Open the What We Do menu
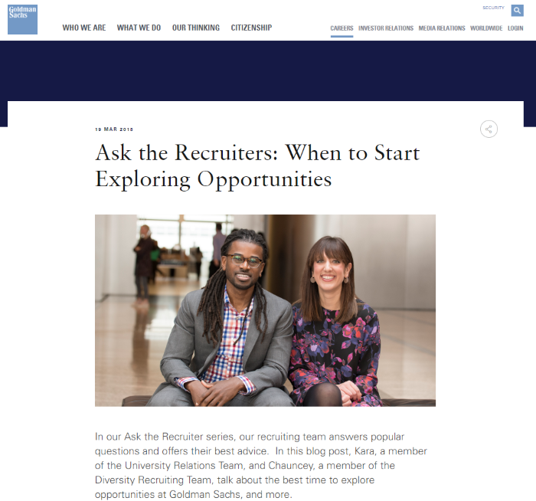This screenshot has width=536, height=501. (139, 28)
